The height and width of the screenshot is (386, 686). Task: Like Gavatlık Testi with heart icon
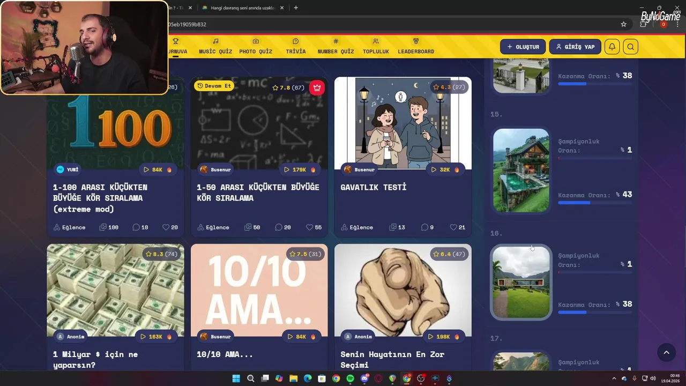[453, 227]
